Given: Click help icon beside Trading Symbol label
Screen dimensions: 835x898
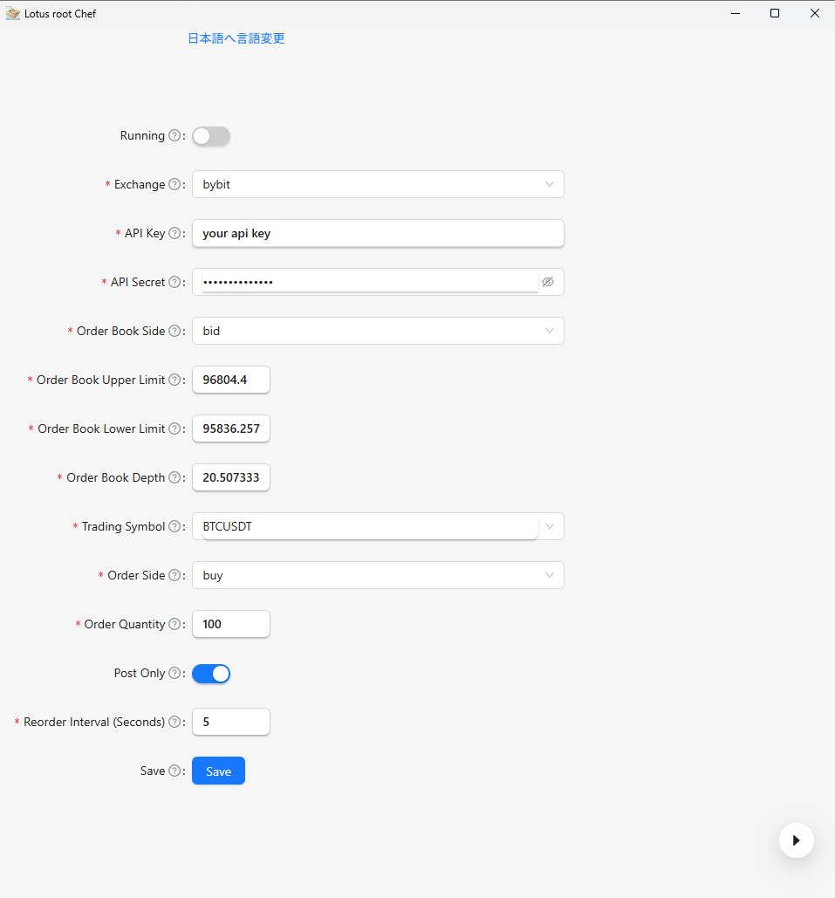Looking at the screenshot, I should (x=175, y=527).
